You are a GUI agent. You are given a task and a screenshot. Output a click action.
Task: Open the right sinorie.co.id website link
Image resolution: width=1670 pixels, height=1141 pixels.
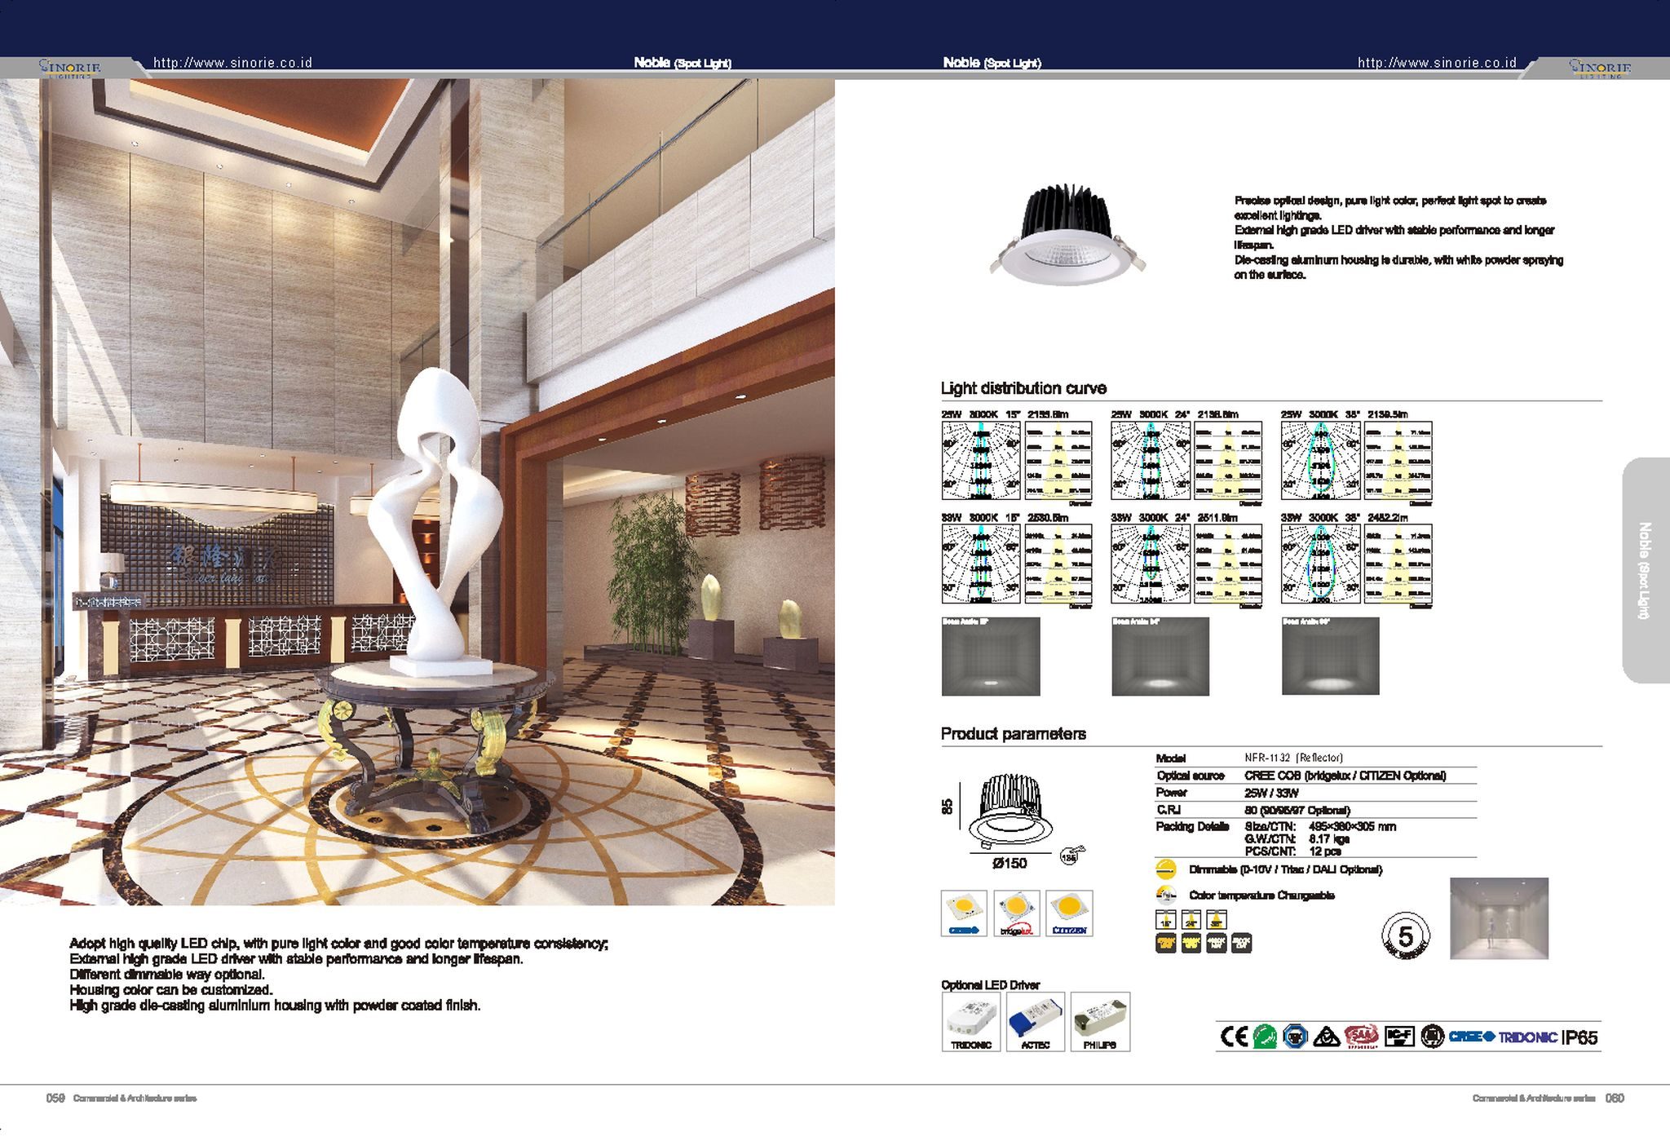(1437, 63)
